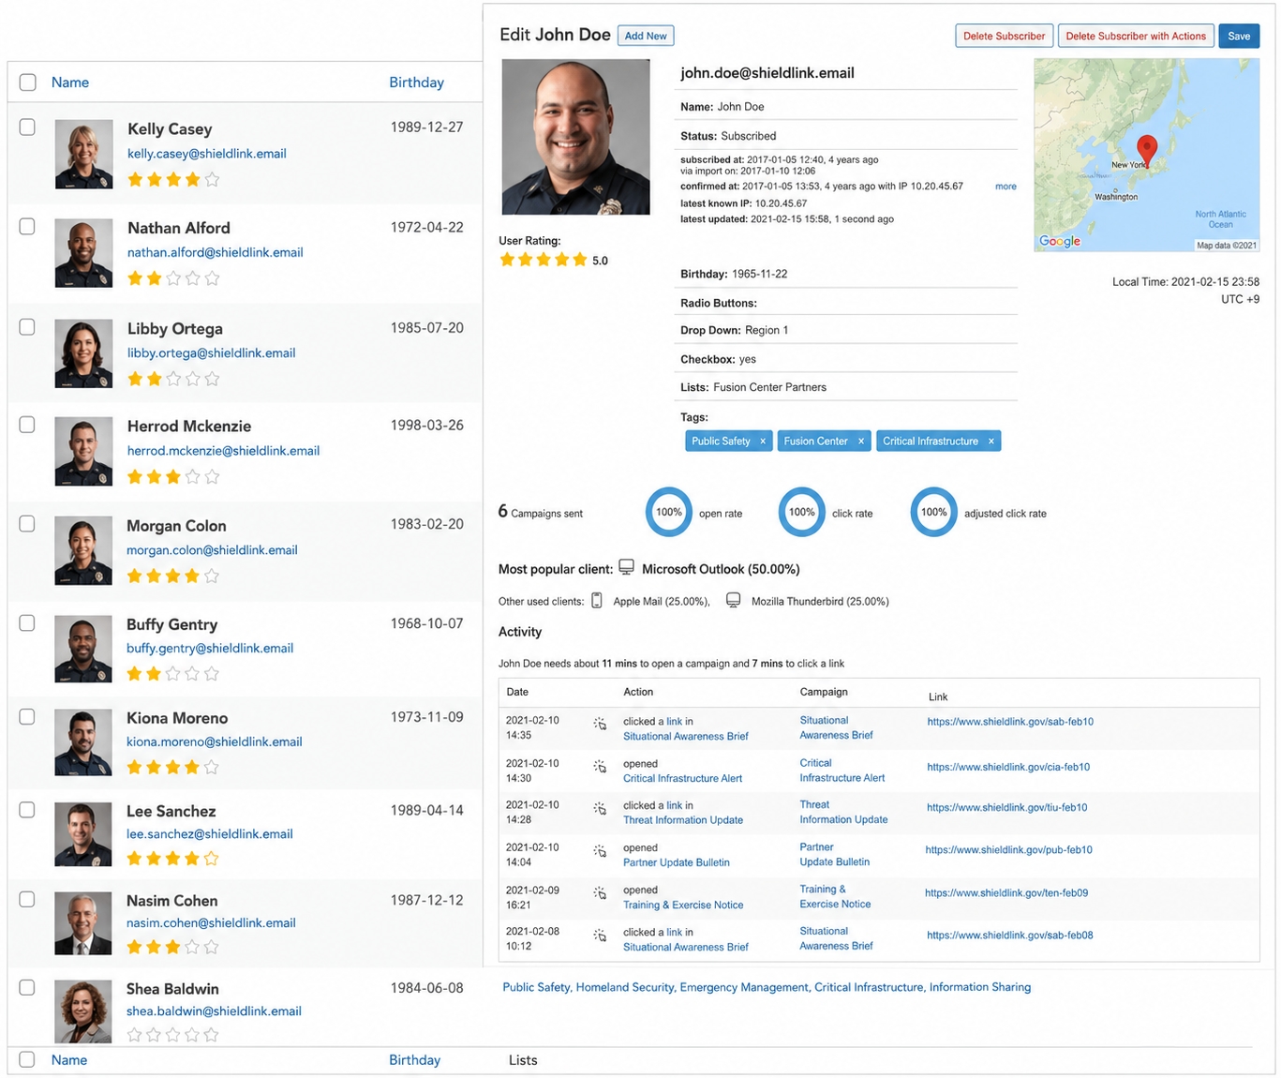Click the red map location pin

(1146, 151)
